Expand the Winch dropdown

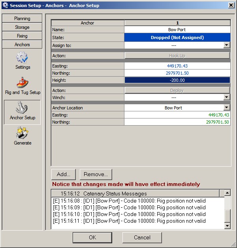pos(226,98)
